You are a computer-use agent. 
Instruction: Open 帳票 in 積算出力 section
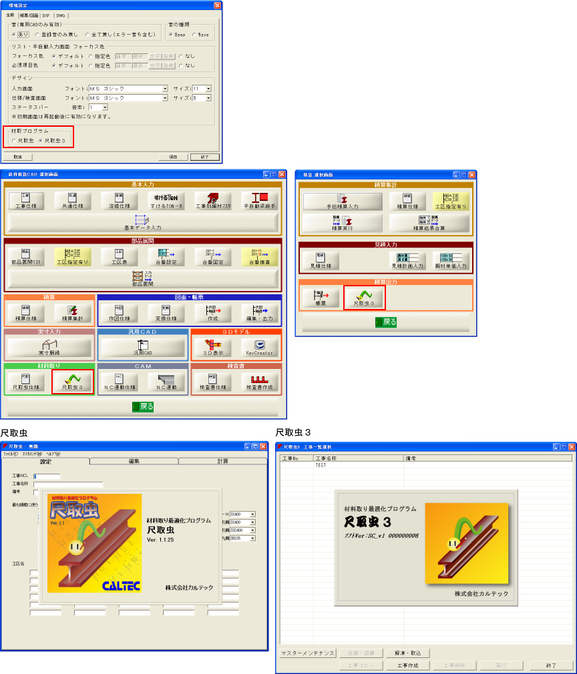321,298
